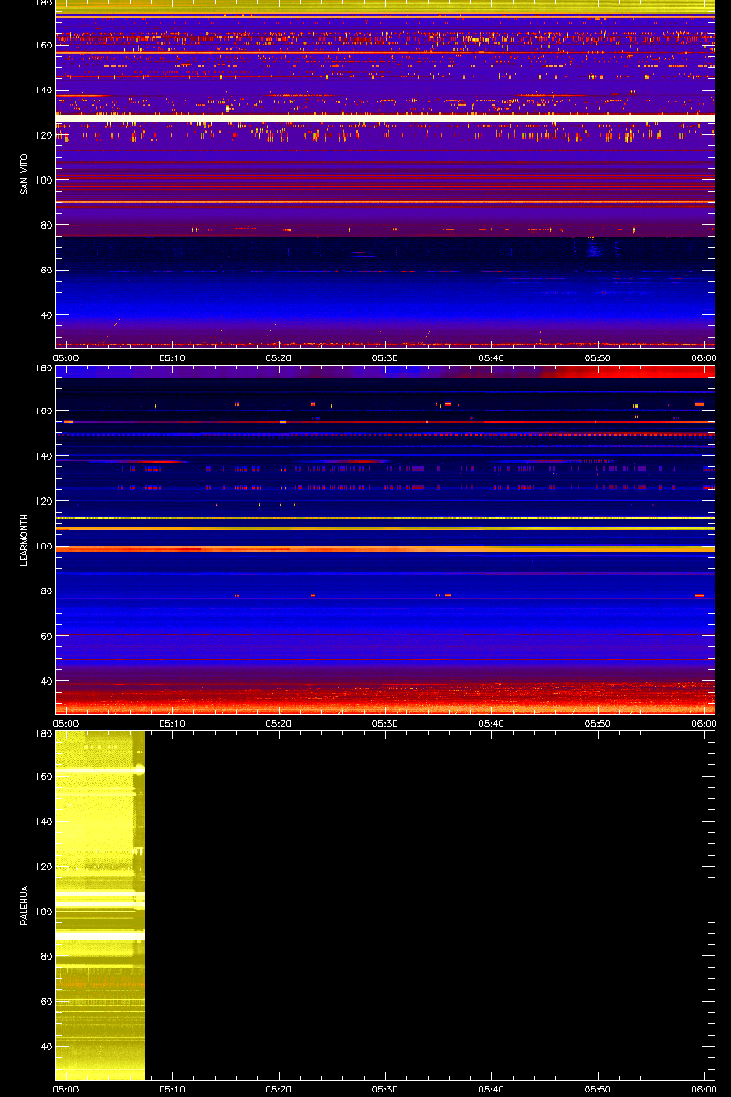The width and height of the screenshot is (731, 1097).
Task: Click 05:30 time label under San Vito plot
Action: 385,358
